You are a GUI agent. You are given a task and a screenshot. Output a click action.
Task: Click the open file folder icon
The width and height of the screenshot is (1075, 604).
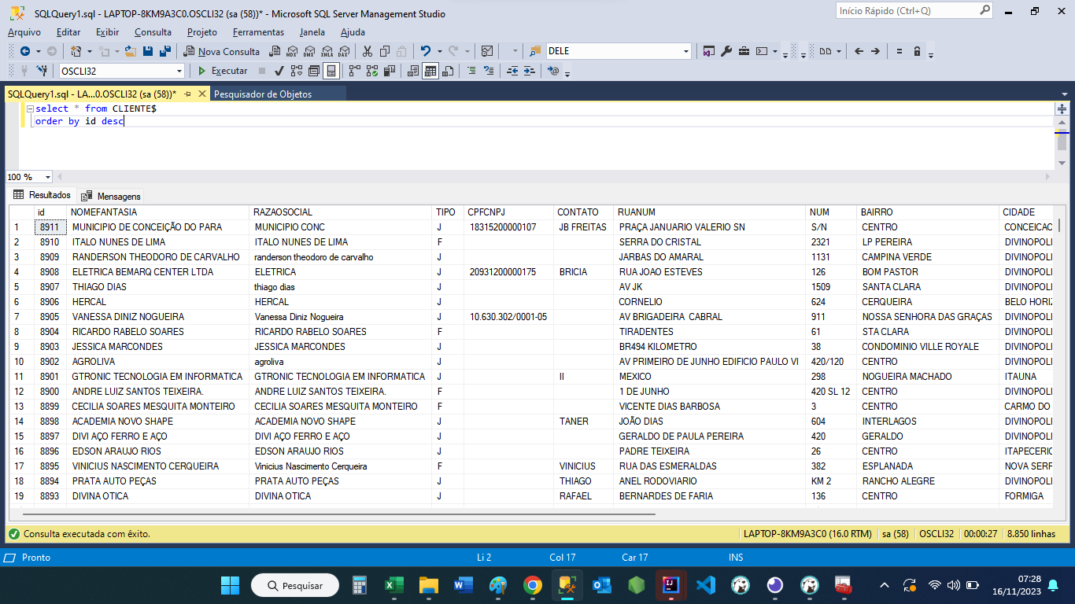[x=130, y=51]
